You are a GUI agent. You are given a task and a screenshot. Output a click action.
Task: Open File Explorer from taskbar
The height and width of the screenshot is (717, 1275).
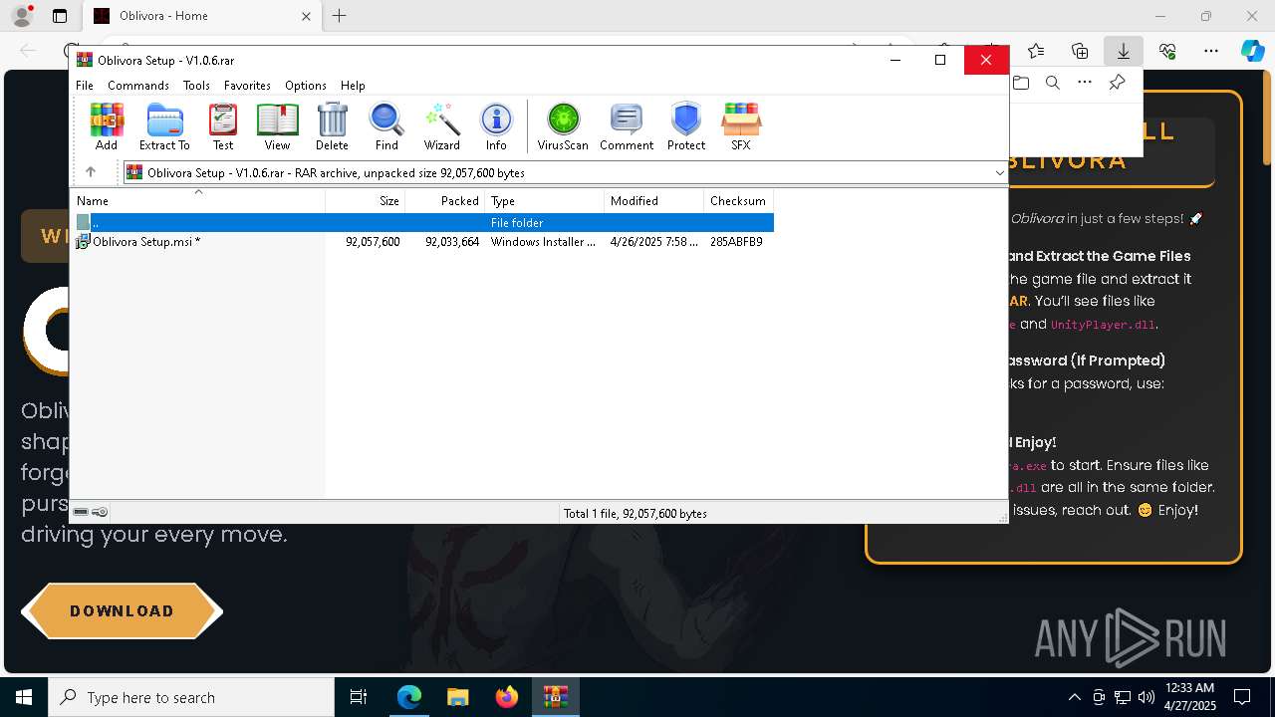pyautogui.click(x=457, y=697)
